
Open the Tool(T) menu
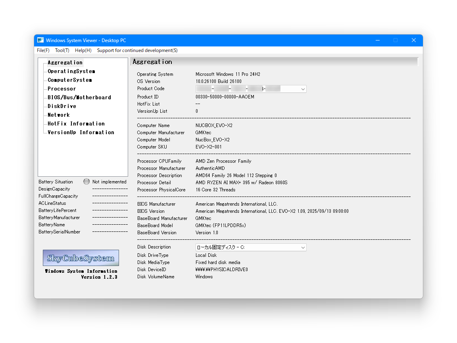(x=62, y=50)
